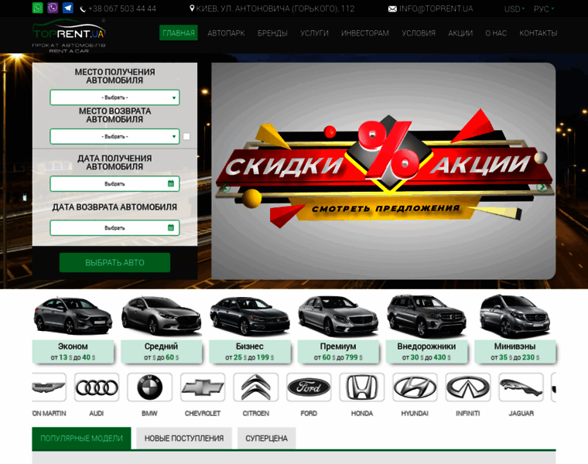Open the return date calendar icon

coord(171,227)
